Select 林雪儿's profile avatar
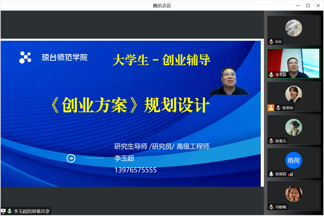 (x=293, y=127)
